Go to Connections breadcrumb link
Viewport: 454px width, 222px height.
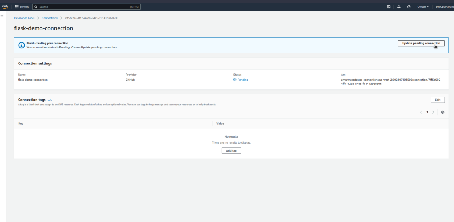[50, 18]
